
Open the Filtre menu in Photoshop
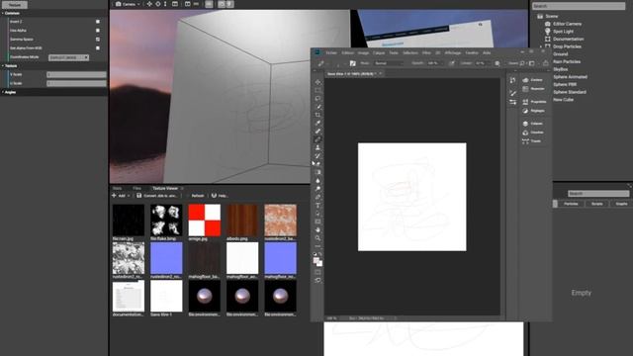click(426, 52)
